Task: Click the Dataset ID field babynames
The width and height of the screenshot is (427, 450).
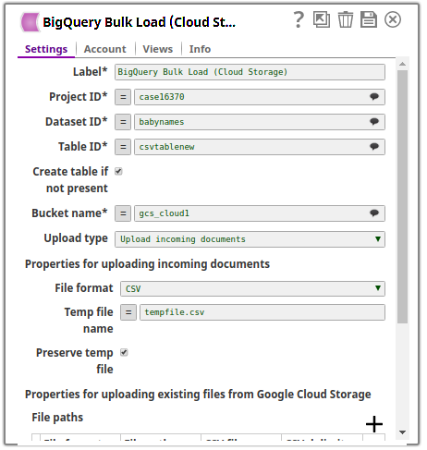Action: [x=260, y=122]
